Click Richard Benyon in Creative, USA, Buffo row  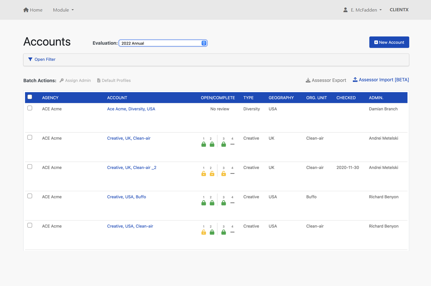click(x=384, y=197)
